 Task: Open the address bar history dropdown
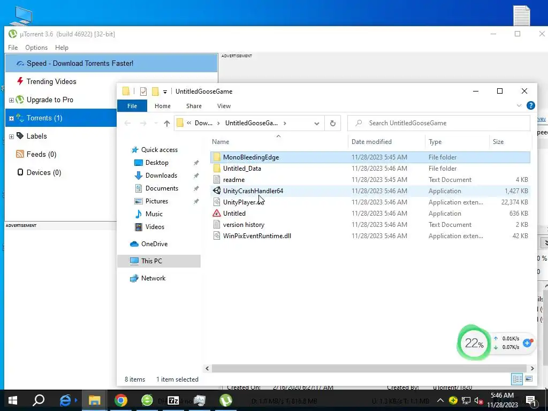click(x=317, y=124)
